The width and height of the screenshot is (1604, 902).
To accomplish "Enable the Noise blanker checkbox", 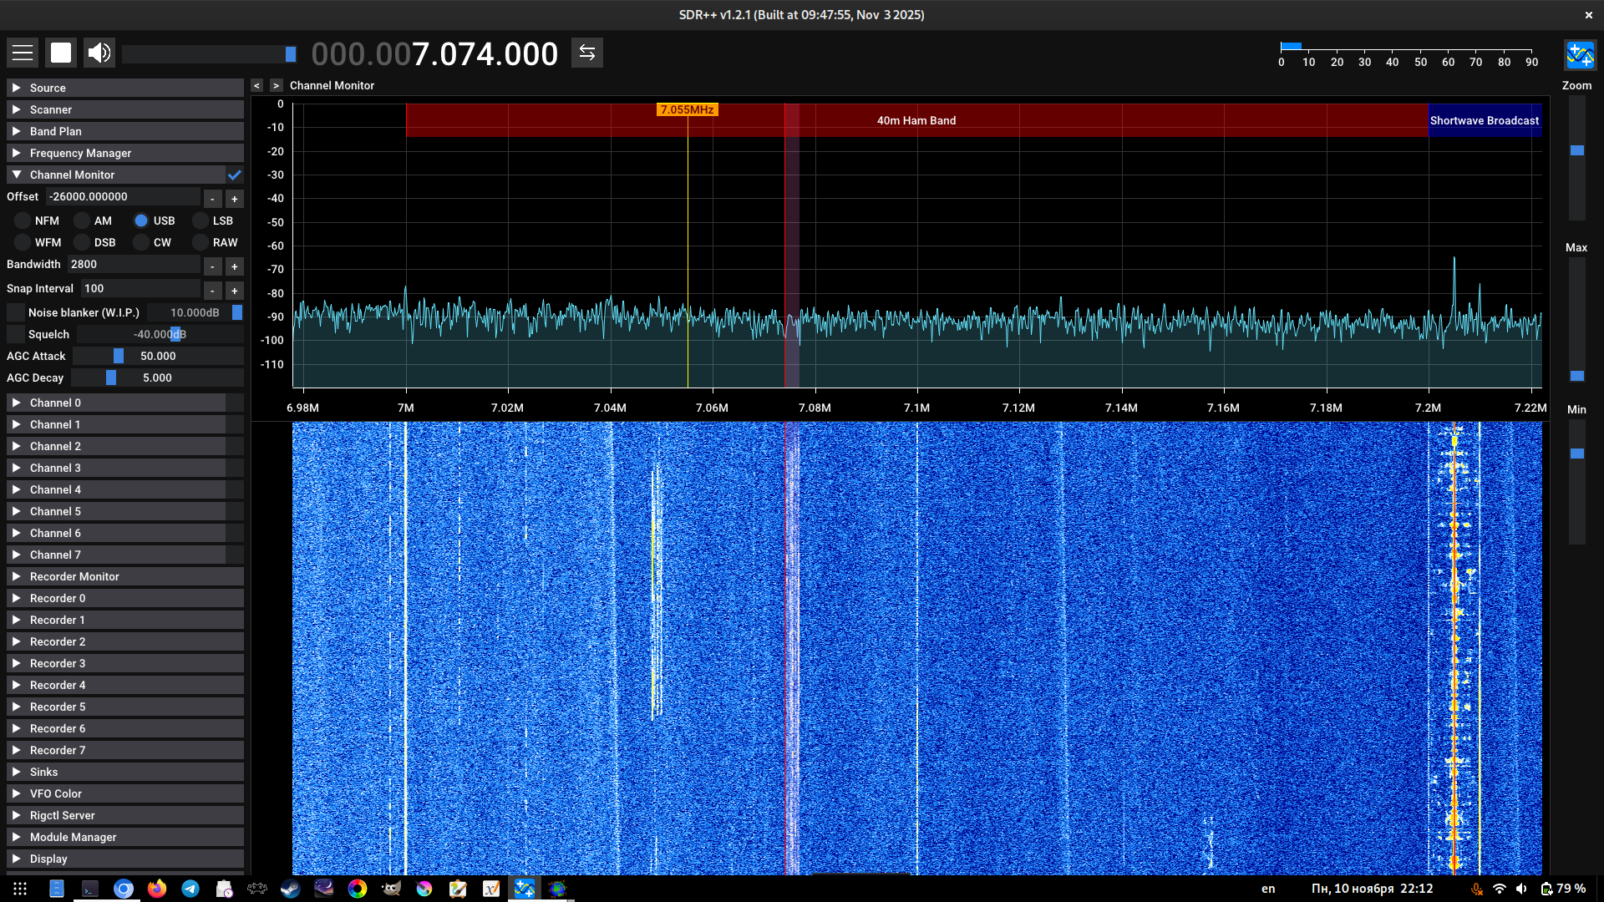I will point(16,312).
